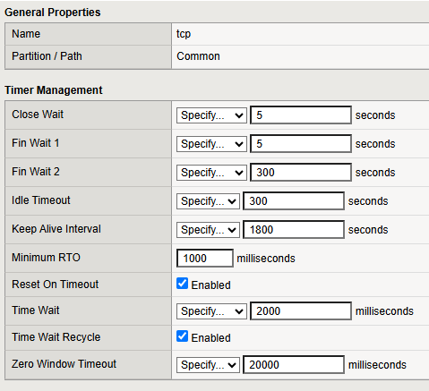This screenshot has height=391, width=429.
Task: Click the Fin Wait 1 seconds field
Action: (x=301, y=144)
